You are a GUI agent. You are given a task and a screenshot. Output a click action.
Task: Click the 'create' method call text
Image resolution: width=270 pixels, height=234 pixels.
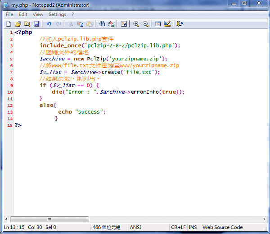111,72
